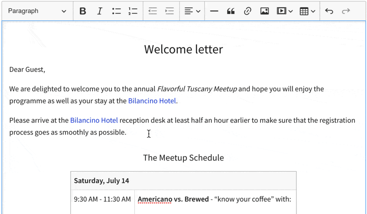Image resolution: width=367 pixels, height=214 pixels.
Task: Follow the Bilancino Hotel link in the first paragraph
Action: point(152,101)
